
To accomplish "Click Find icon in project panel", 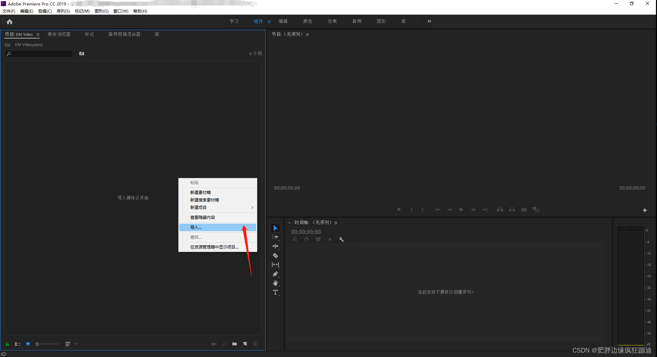I will coord(224,344).
